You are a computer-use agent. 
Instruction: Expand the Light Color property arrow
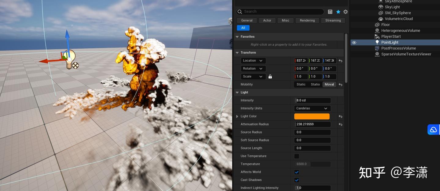tap(237, 116)
